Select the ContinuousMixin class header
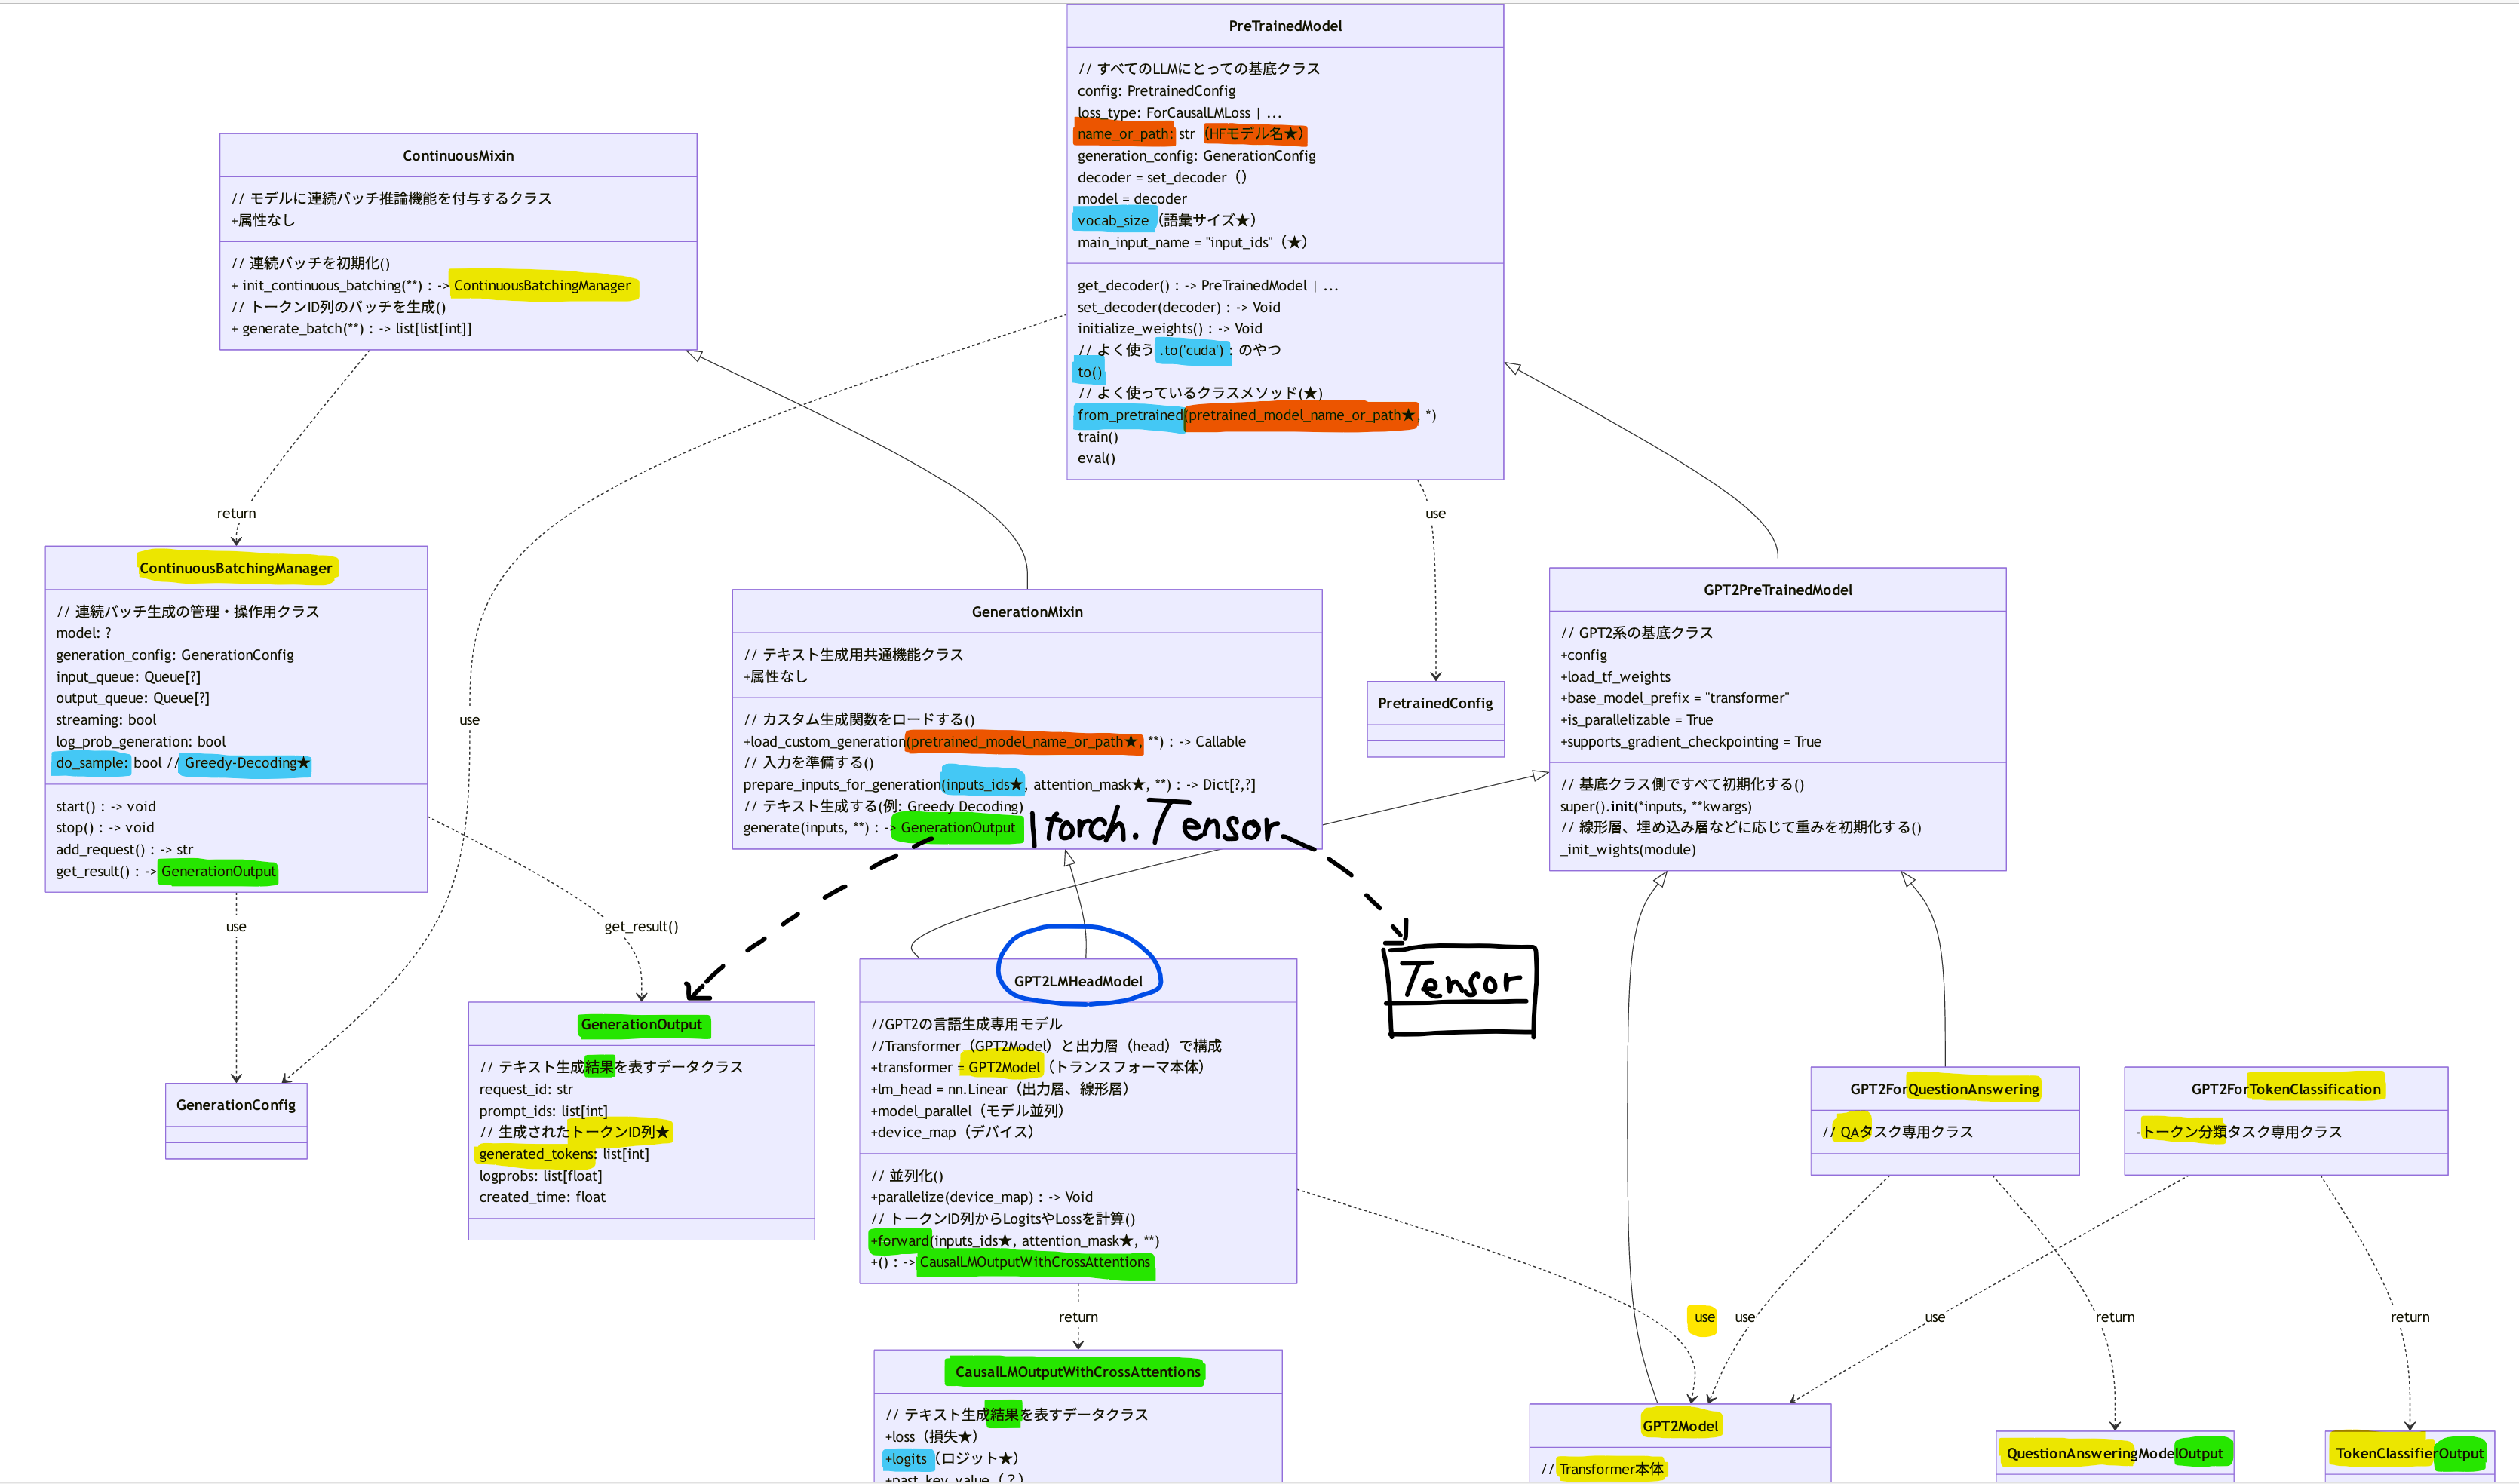This screenshot has height=1484, width=2519. (458, 156)
